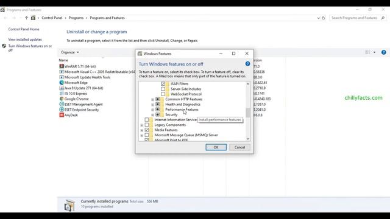Click the feature list scroll-up arrow
Screen dimensions: 390x219
pyautogui.click(x=248, y=84)
